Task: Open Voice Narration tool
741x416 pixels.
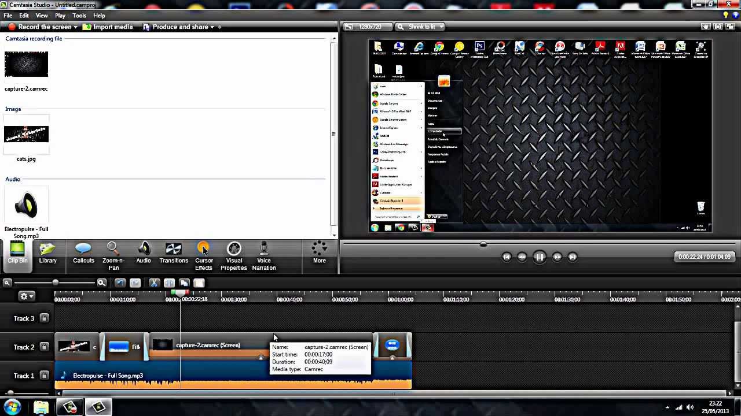Action: [x=264, y=257]
